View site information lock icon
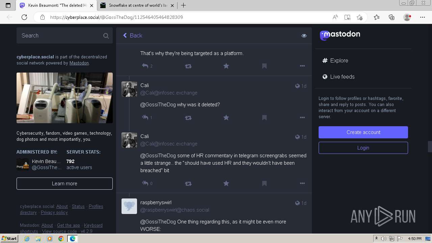The image size is (432, 243). click(x=43, y=17)
